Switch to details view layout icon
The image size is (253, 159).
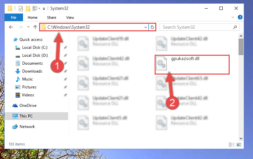tap(232, 144)
